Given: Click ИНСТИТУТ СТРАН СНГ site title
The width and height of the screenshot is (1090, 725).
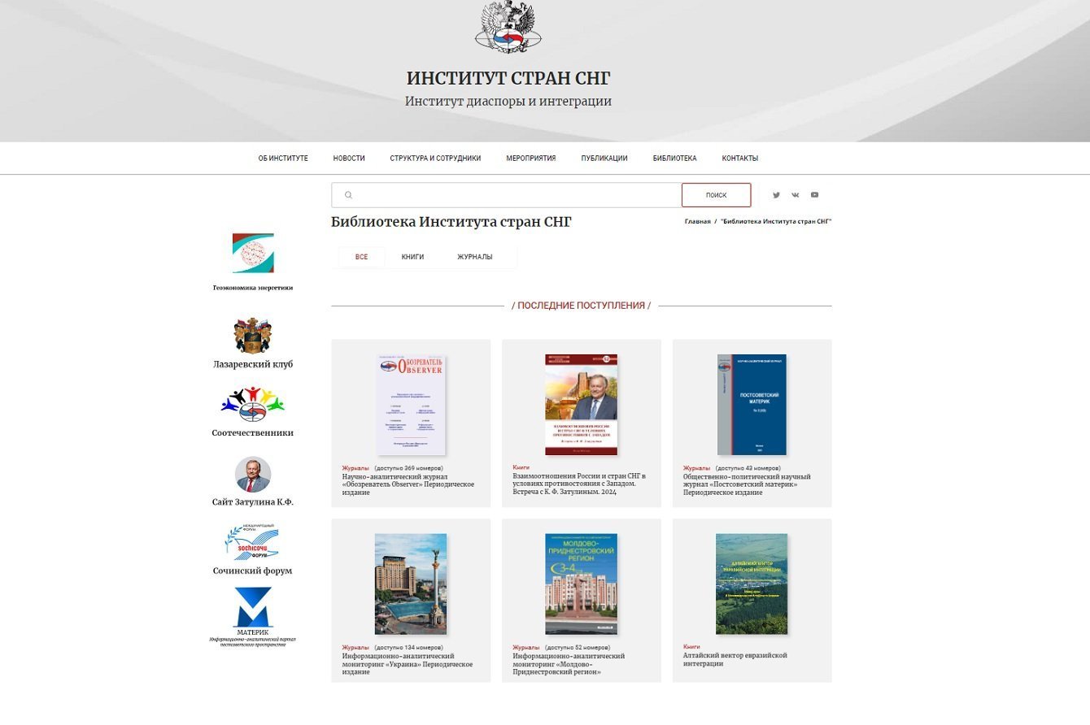Looking at the screenshot, I should click(508, 78).
